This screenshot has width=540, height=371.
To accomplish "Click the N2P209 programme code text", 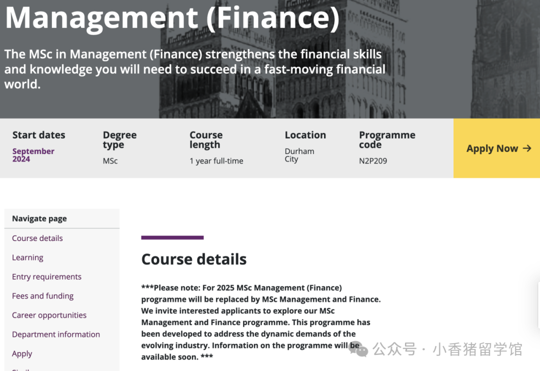I will [x=373, y=161].
